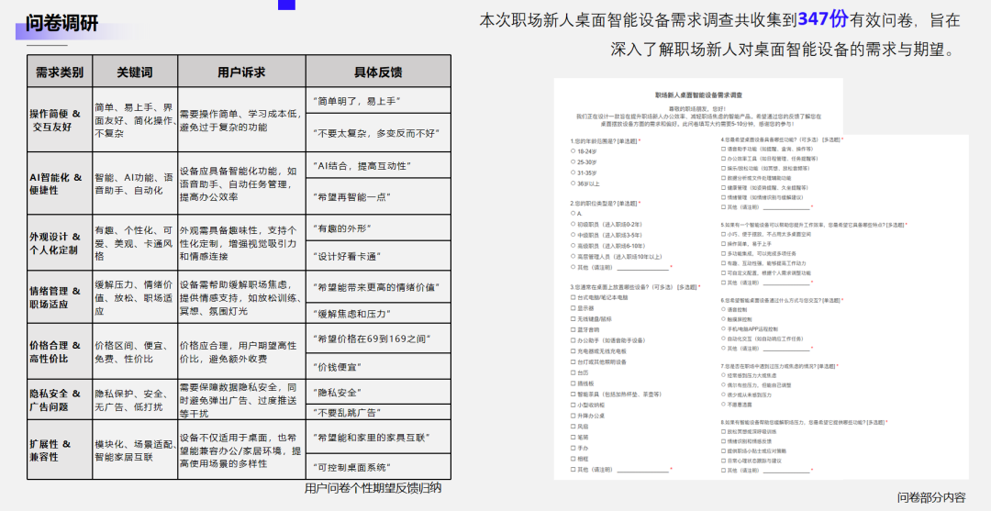Check the 升降办公桌 checkbox

tap(572, 416)
